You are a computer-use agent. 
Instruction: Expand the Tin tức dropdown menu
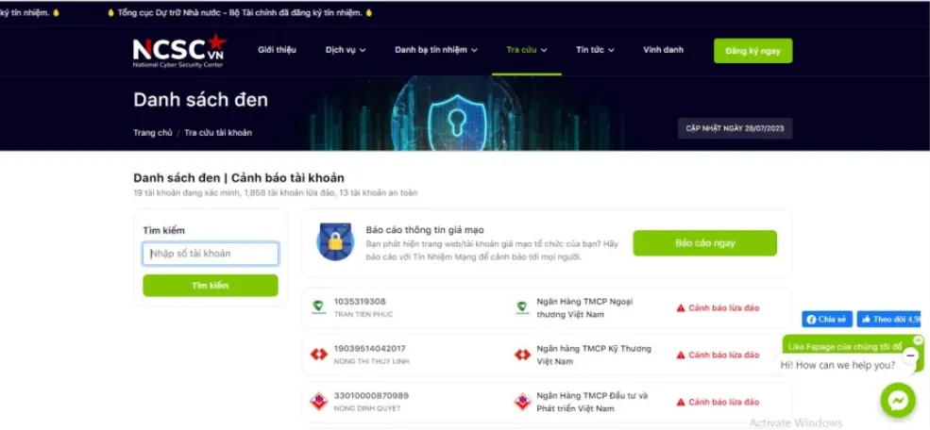pyautogui.click(x=595, y=50)
